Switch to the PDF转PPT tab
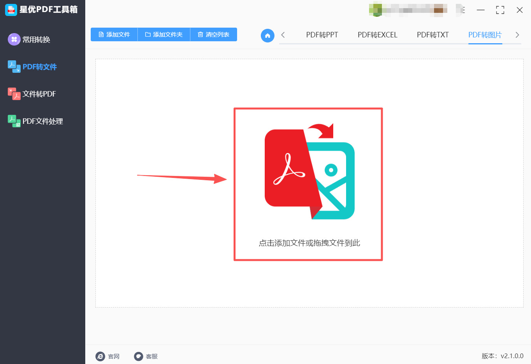The height and width of the screenshot is (364, 531). click(322, 35)
